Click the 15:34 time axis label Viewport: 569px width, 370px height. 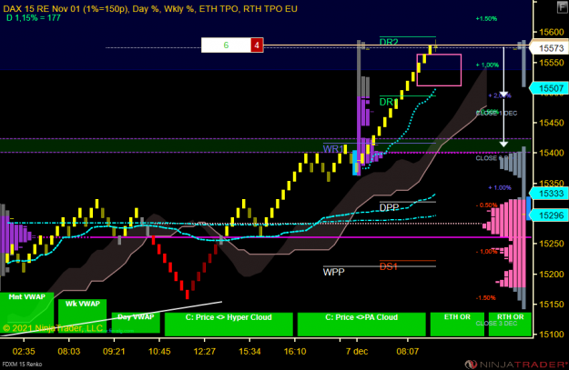(249, 351)
